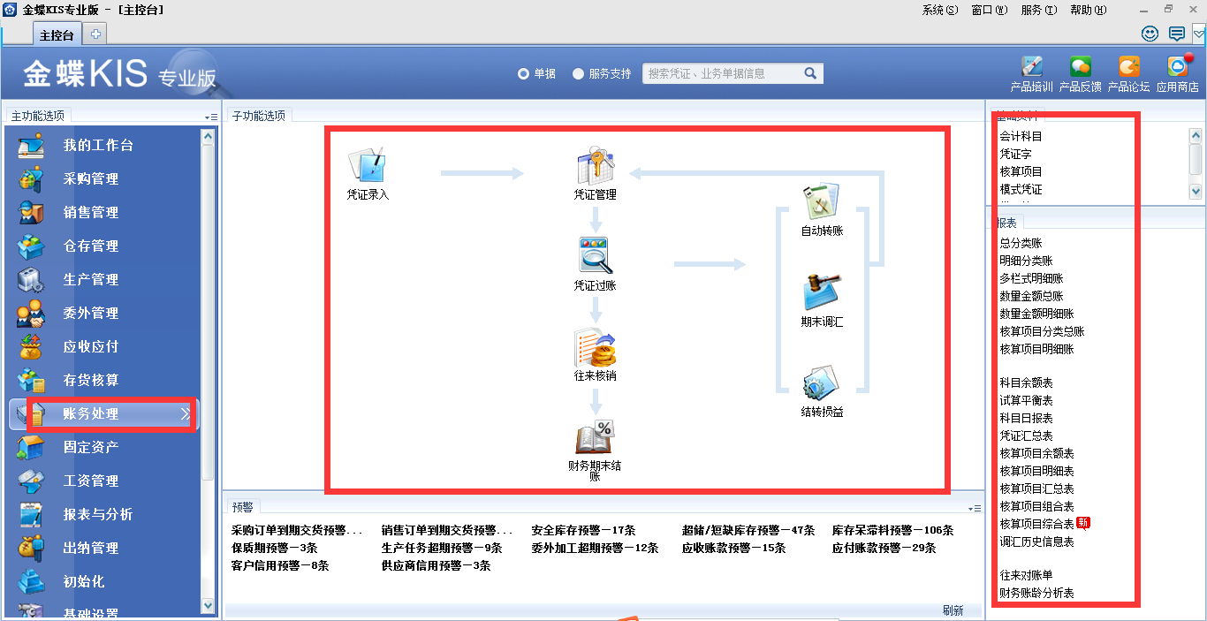The height and width of the screenshot is (621, 1207).
Task: Click the chat message icon at top right
Action: tap(1176, 34)
